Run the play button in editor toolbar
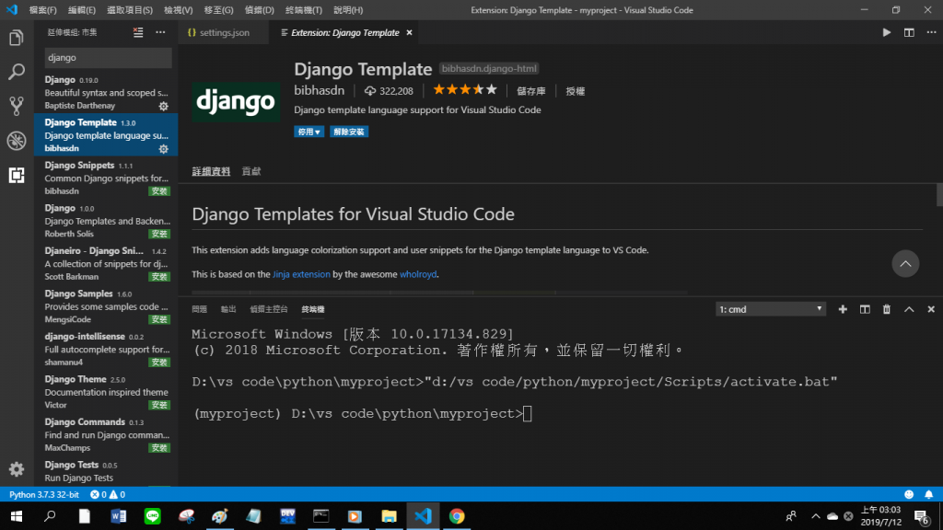943x530 pixels. pos(887,32)
